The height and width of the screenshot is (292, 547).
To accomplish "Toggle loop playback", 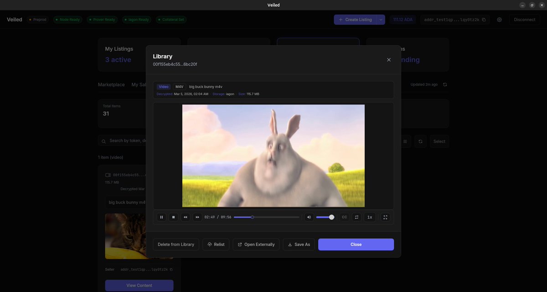I will point(357,217).
